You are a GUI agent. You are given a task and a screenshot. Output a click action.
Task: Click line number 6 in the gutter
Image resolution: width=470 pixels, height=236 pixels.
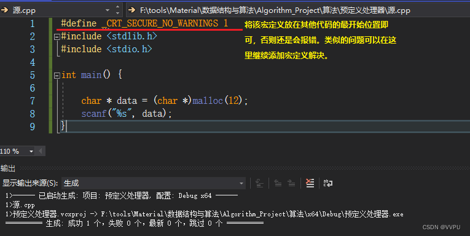[x=33, y=88]
